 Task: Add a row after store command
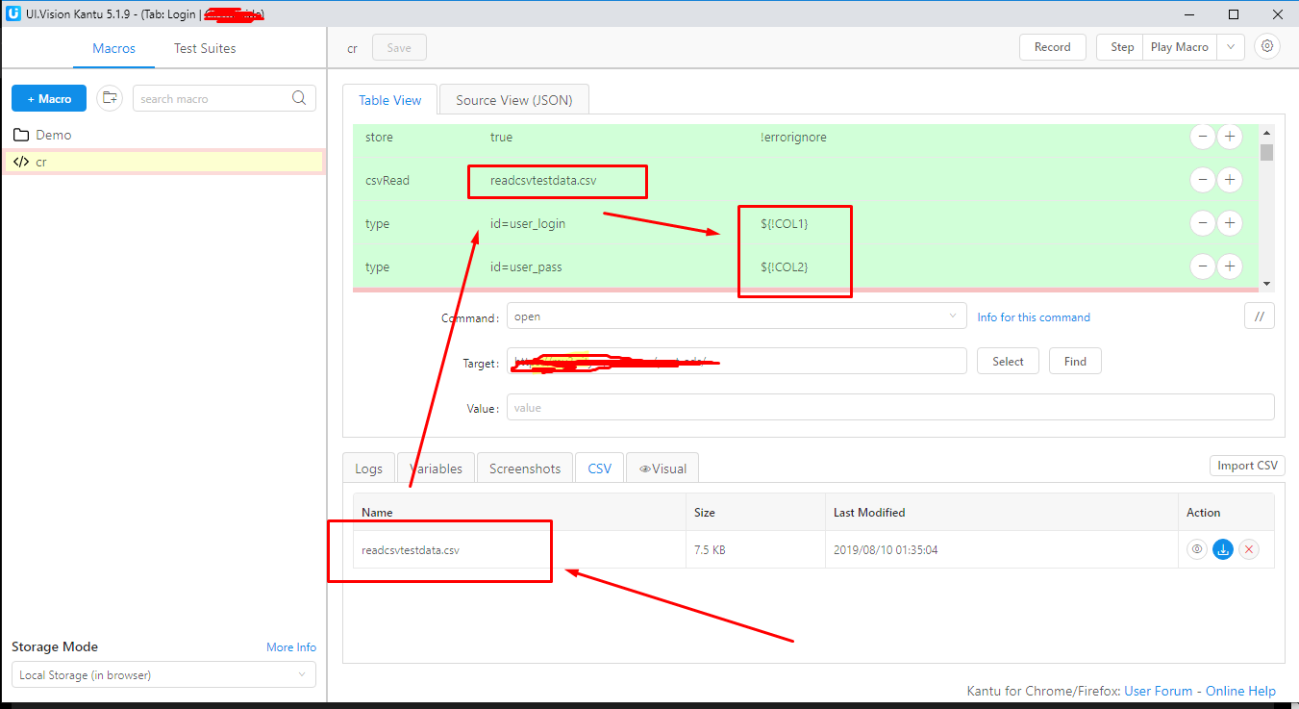[1230, 137]
